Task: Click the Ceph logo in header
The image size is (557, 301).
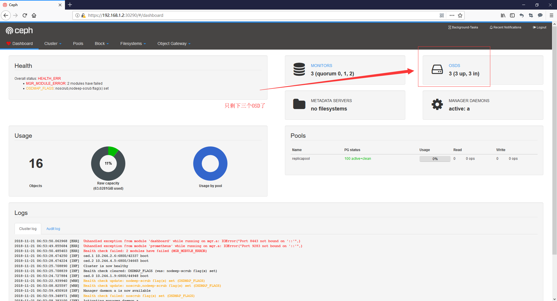Action: pos(19,30)
